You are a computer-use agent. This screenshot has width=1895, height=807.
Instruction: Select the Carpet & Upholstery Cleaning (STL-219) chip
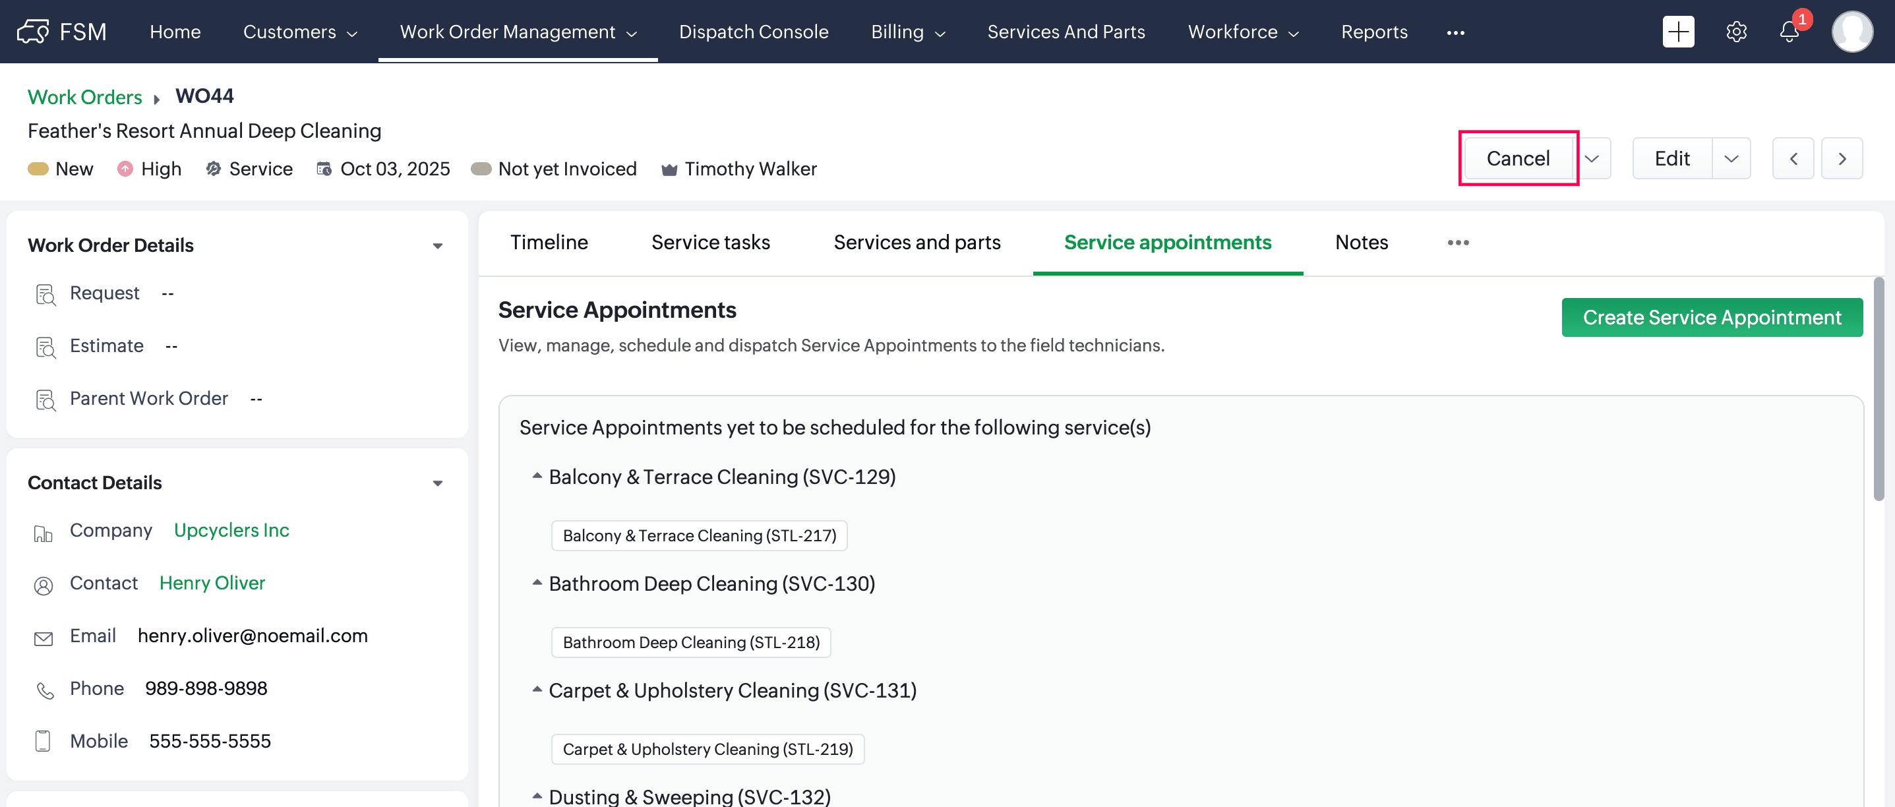coord(707,749)
